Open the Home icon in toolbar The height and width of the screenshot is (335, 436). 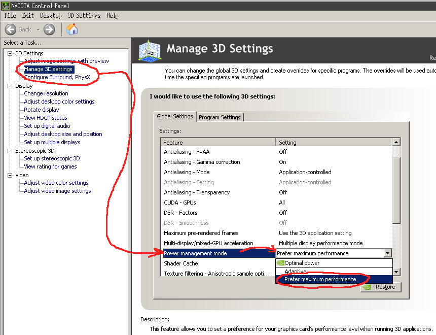[x=72, y=29]
